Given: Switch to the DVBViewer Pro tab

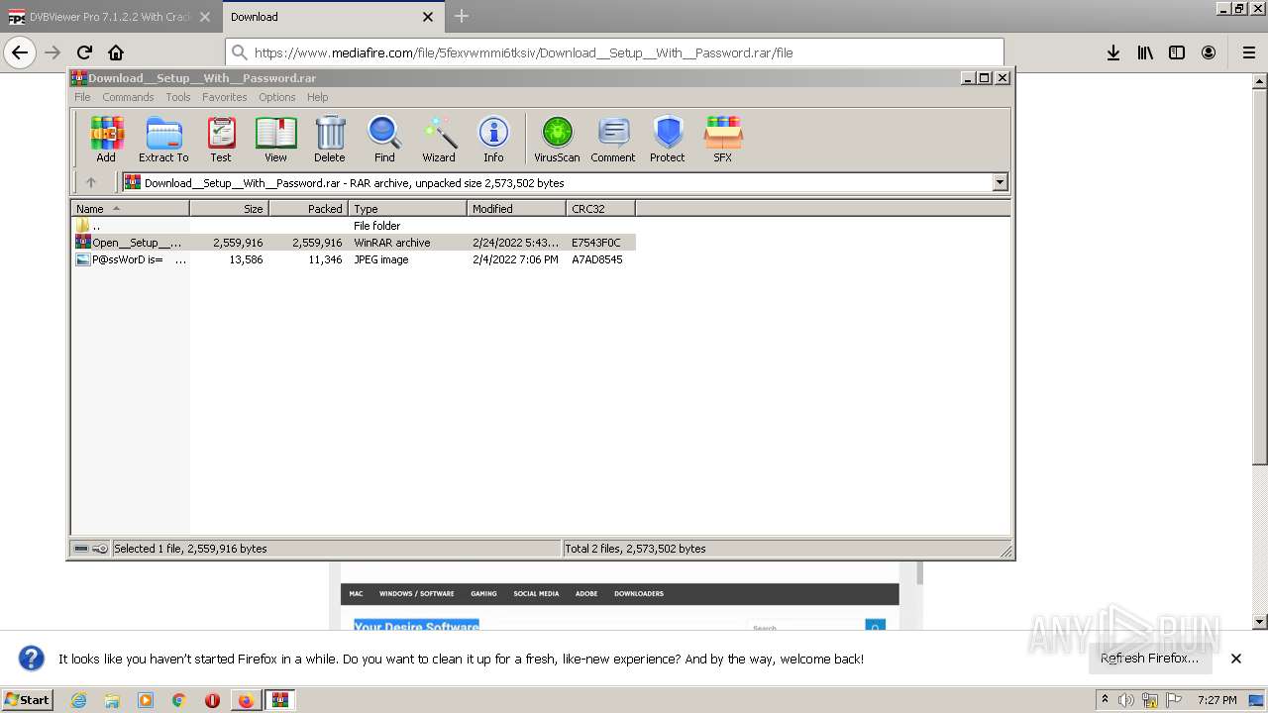Looking at the screenshot, I should [x=109, y=17].
